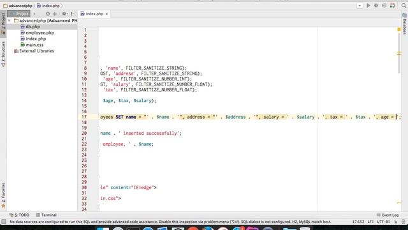Click the Scroll from Source target icon
The image size is (408, 230).
click(48, 14)
